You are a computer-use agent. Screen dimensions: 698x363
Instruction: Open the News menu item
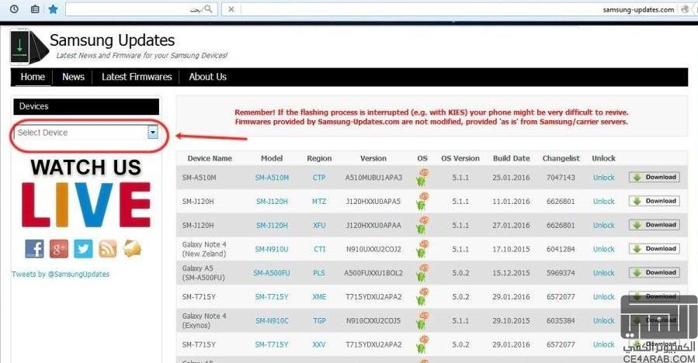coord(73,77)
